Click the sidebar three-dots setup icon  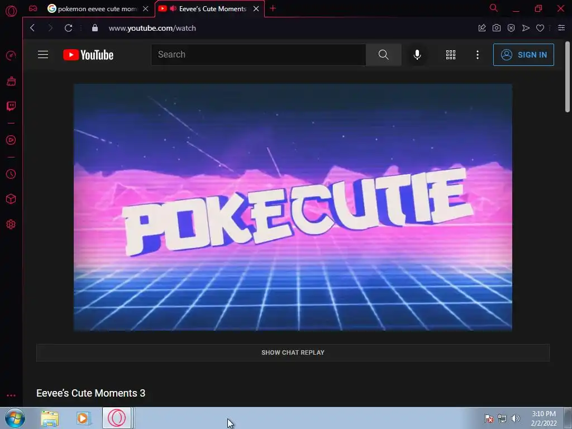pyautogui.click(x=11, y=395)
